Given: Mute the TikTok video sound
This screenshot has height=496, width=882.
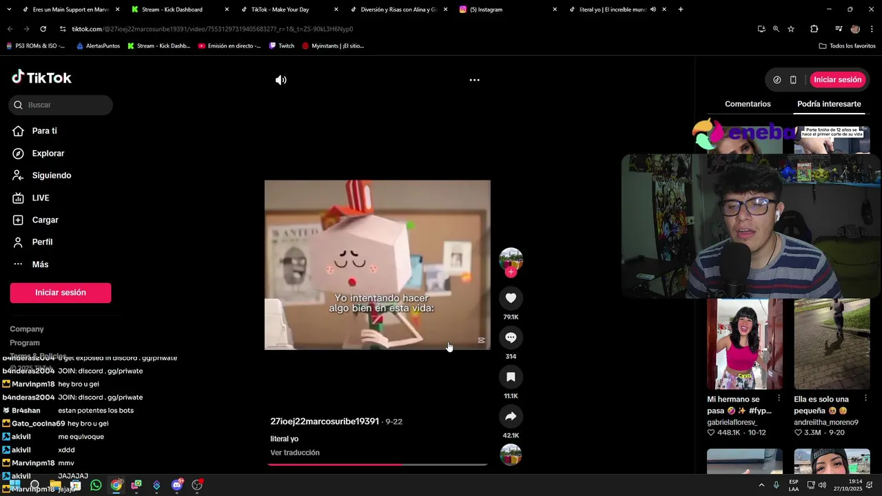Looking at the screenshot, I should (x=280, y=80).
